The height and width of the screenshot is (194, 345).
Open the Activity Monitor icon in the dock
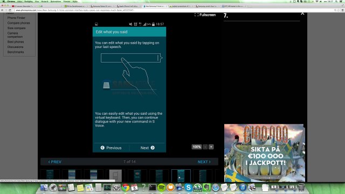(107, 188)
